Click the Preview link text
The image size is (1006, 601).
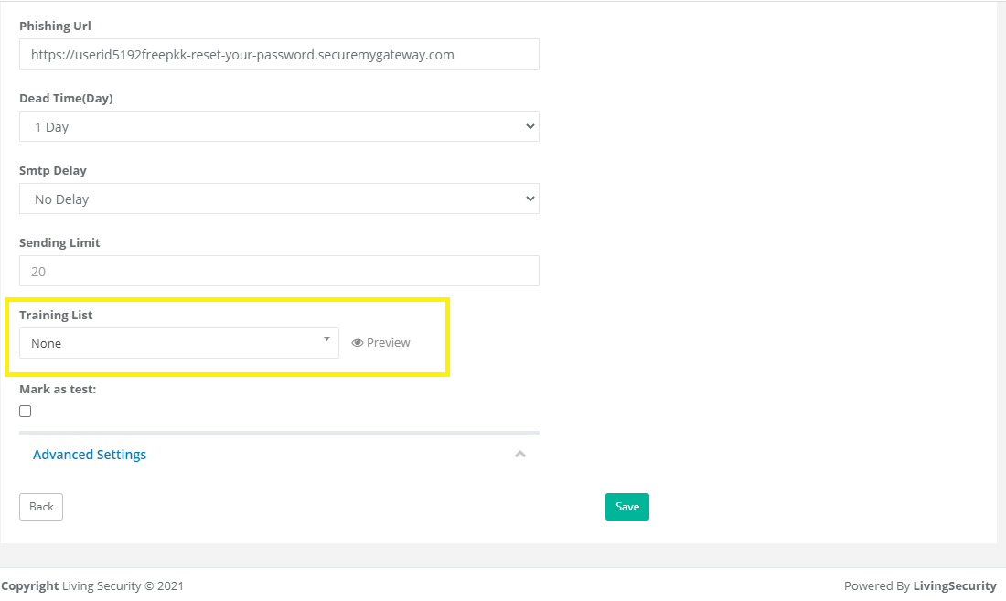tap(388, 343)
